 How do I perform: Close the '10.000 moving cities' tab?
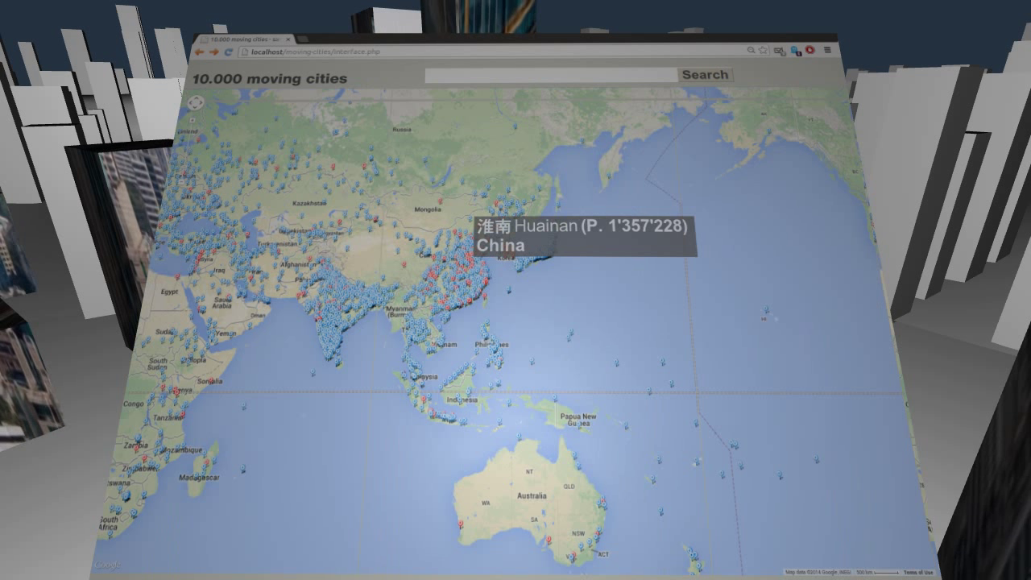tap(288, 39)
